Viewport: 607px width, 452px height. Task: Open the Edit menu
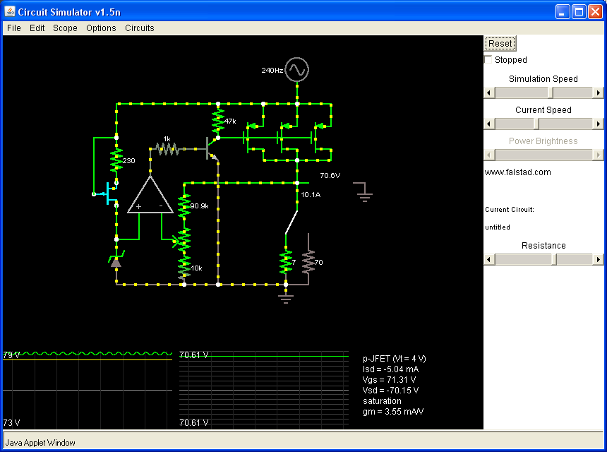[x=37, y=28]
